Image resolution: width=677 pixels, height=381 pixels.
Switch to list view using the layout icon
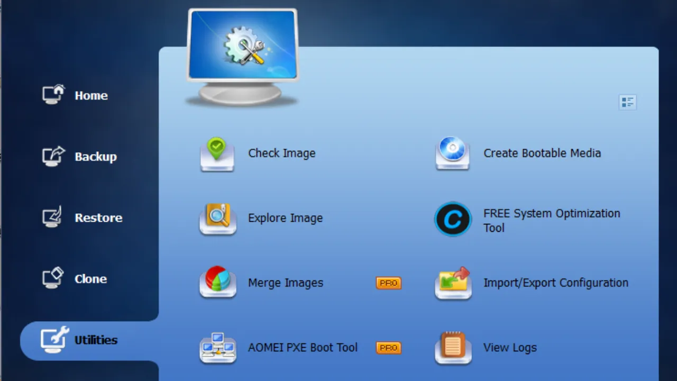pos(627,102)
